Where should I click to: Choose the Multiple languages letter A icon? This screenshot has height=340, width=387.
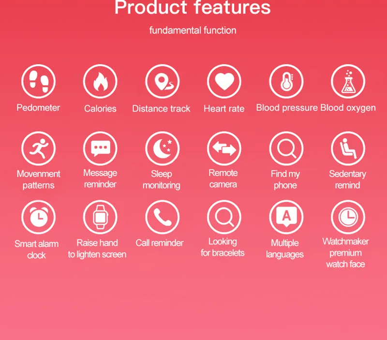286,217
